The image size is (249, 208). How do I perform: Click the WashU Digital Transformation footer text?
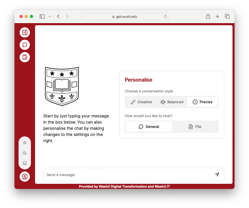coord(124,186)
